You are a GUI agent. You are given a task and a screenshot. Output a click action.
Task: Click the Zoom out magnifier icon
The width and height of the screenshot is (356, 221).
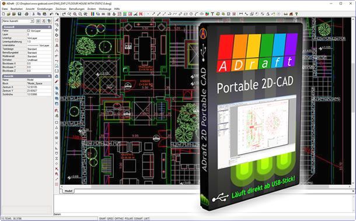tap(80, 14)
